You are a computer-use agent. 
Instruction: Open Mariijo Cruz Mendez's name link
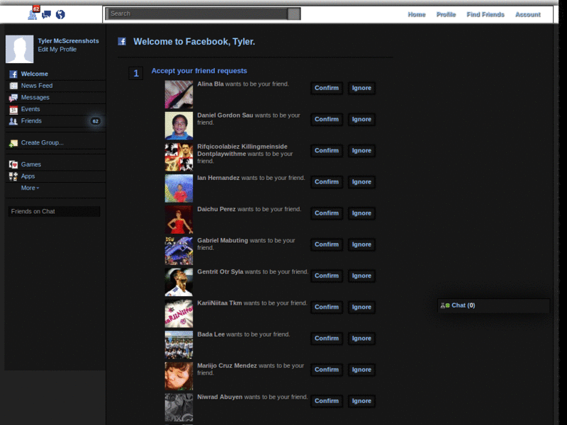227,365
